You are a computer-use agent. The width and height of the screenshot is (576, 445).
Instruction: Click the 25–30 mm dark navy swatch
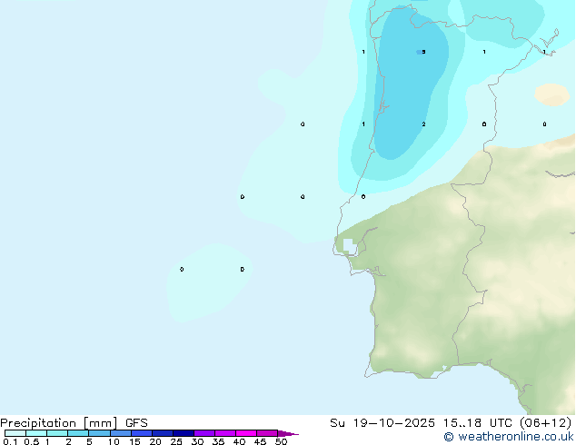[184, 433]
